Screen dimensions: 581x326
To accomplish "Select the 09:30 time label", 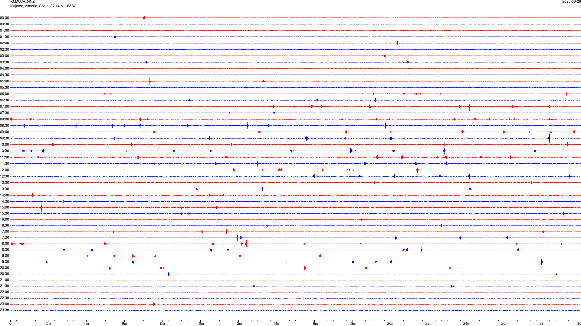I will coord(5,138).
